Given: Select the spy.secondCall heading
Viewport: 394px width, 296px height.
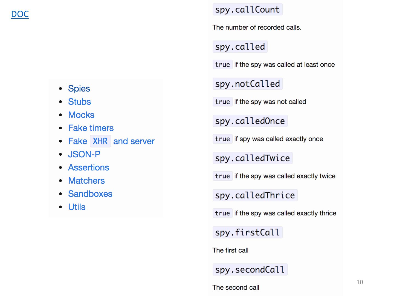Looking at the screenshot, I should tap(250, 270).
